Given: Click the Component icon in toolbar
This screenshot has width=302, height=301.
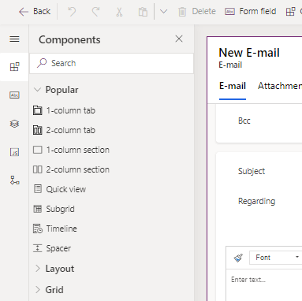Looking at the screenshot, I should [291, 12].
